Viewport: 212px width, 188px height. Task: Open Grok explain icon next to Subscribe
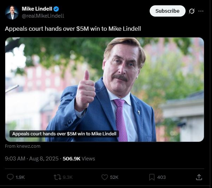point(192,11)
